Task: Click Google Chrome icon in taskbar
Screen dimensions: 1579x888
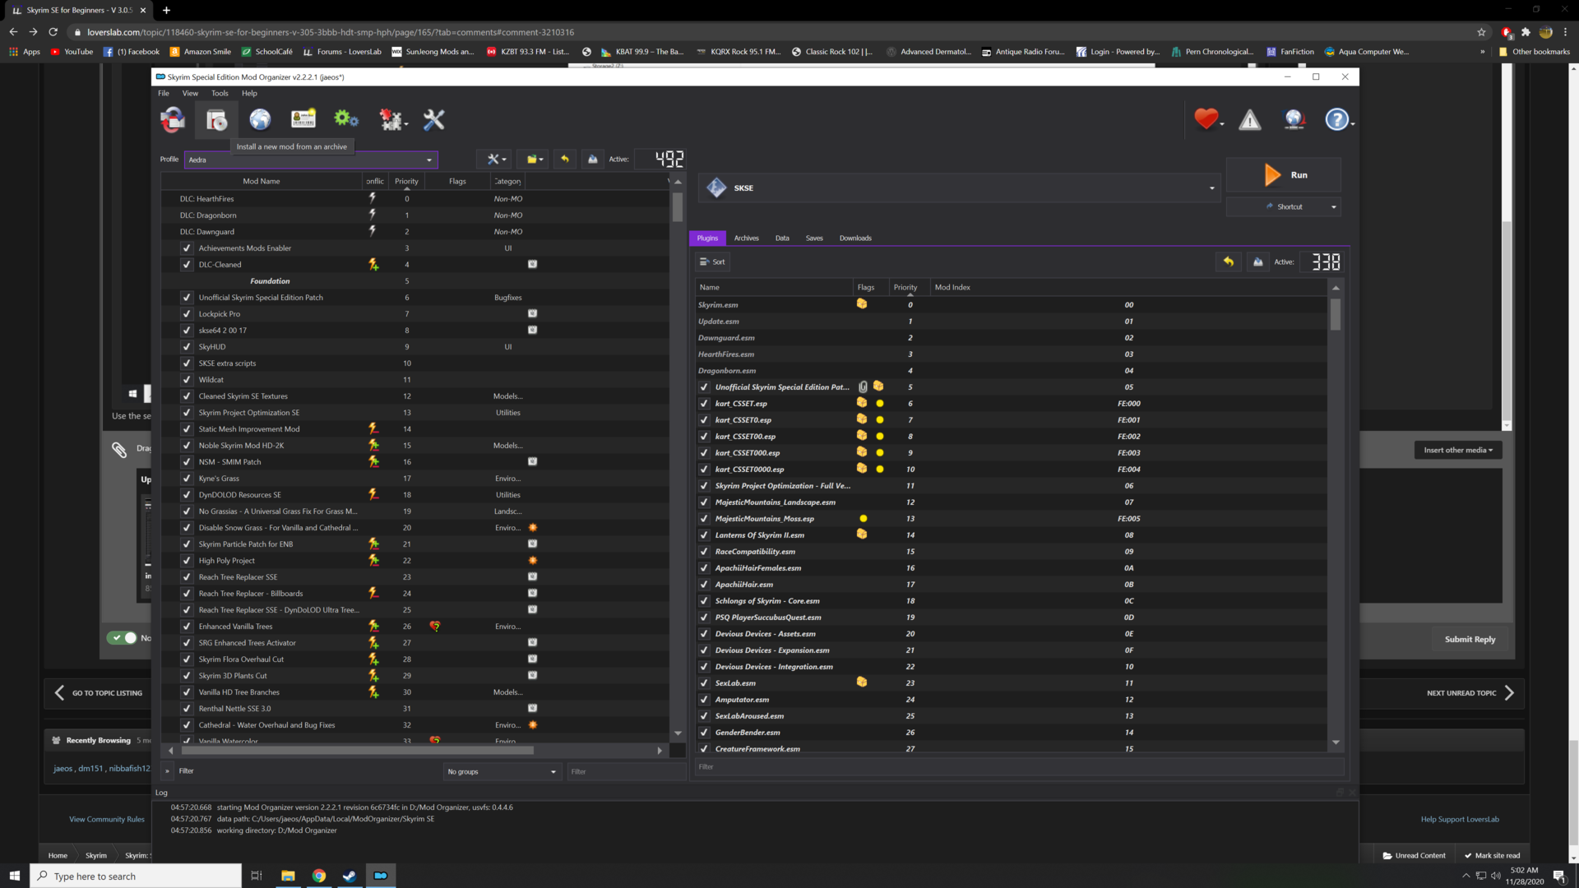Action: [319, 876]
